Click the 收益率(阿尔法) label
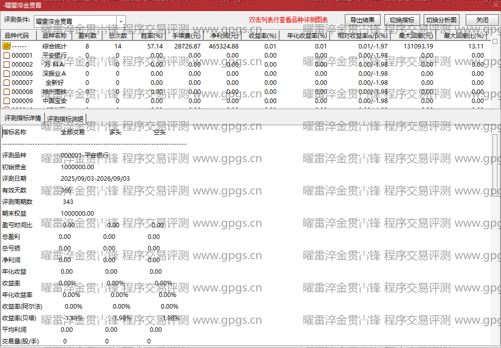The width and height of the screenshot is (501, 348). pyautogui.click(x=22, y=307)
